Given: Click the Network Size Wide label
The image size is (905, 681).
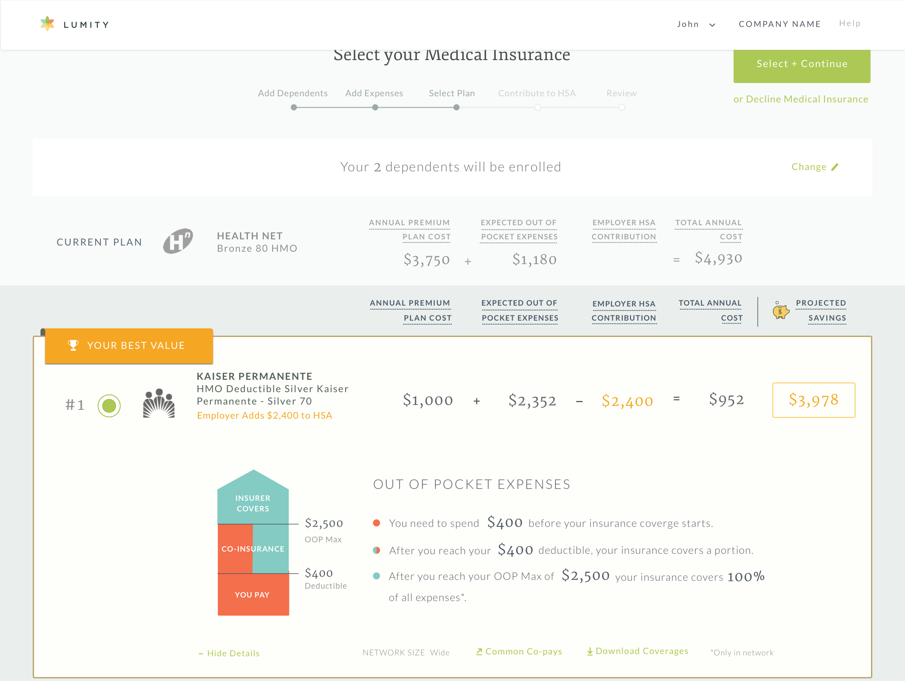Looking at the screenshot, I should (406, 653).
